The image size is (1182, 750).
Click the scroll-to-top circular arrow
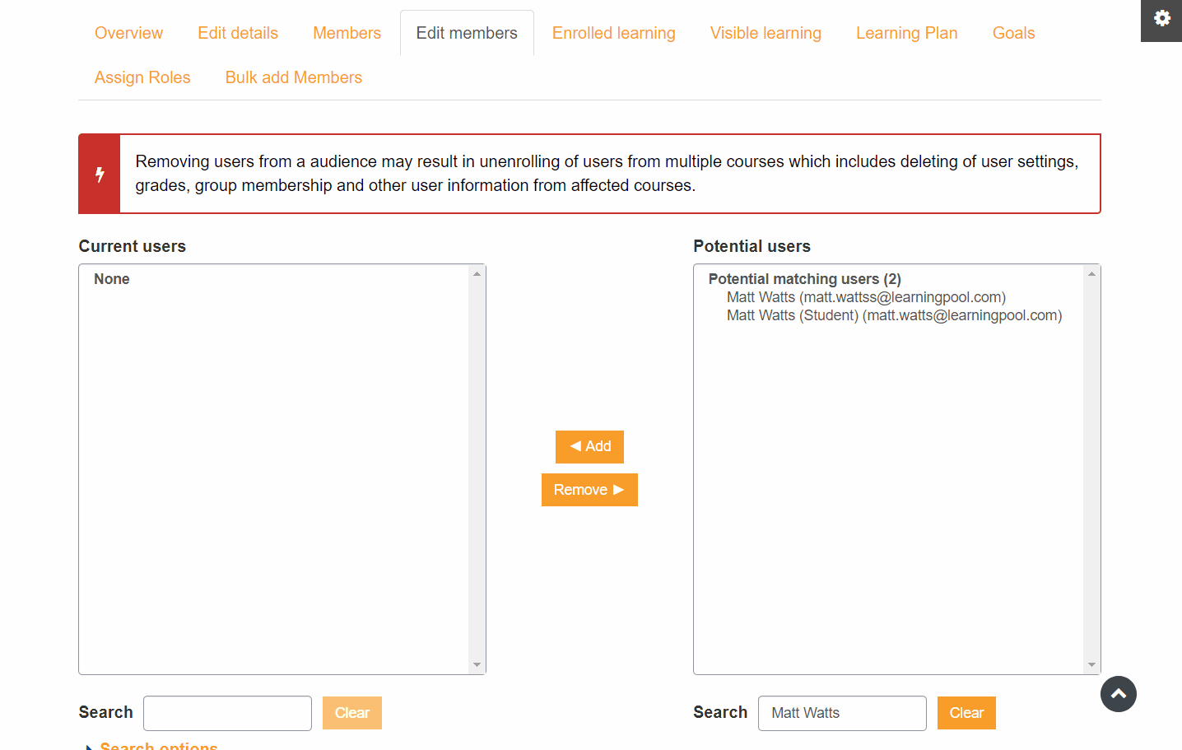[x=1118, y=694]
